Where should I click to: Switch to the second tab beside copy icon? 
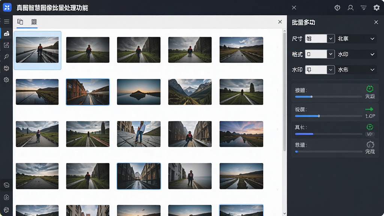click(34, 22)
